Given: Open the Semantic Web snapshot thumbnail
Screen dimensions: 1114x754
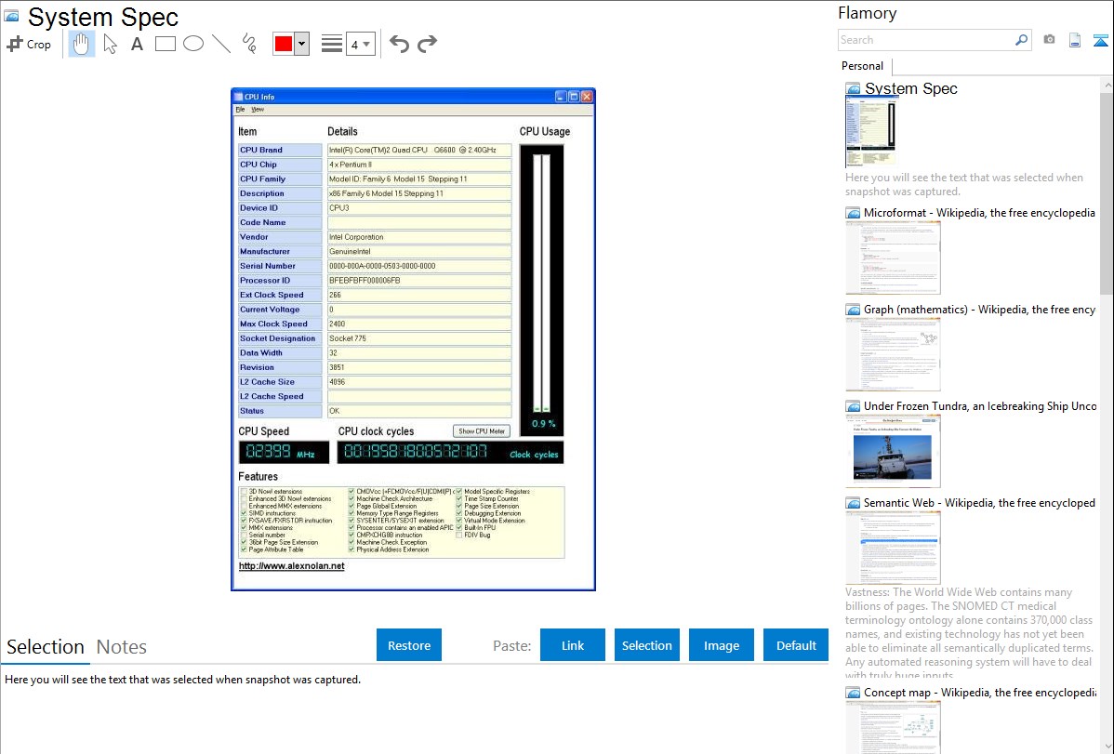Looking at the screenshot, I should (x=893, y=548).
